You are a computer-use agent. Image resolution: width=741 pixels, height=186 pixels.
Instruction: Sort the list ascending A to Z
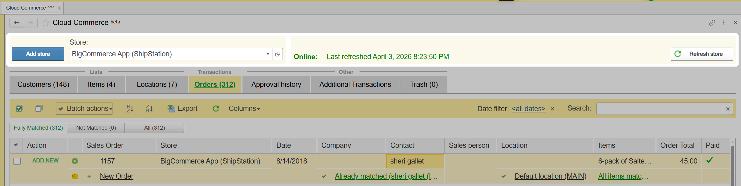pyautogui.click(x=130, y=108)
